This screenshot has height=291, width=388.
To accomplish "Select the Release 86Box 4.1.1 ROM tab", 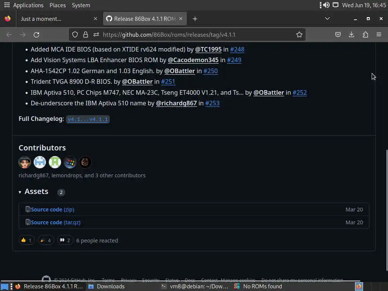I will (145, 19).
